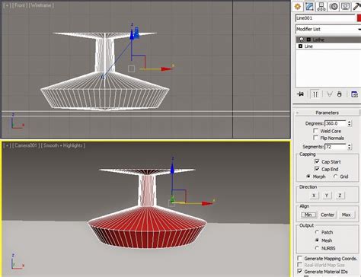Click the blue Z axis arrow in the Camera001 view
Image resolution: width=361 pixels, height=277 pixels.
(172, 168)
